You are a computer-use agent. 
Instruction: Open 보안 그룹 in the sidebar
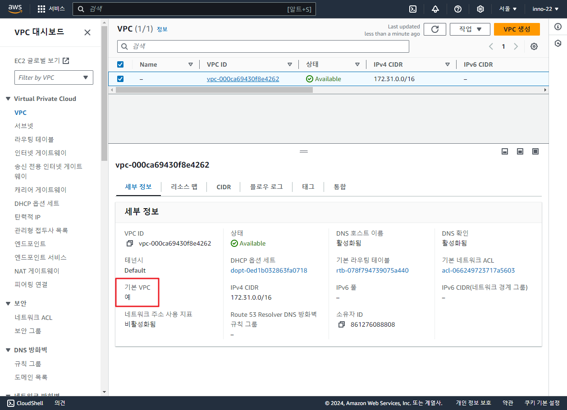pos(28,331)
